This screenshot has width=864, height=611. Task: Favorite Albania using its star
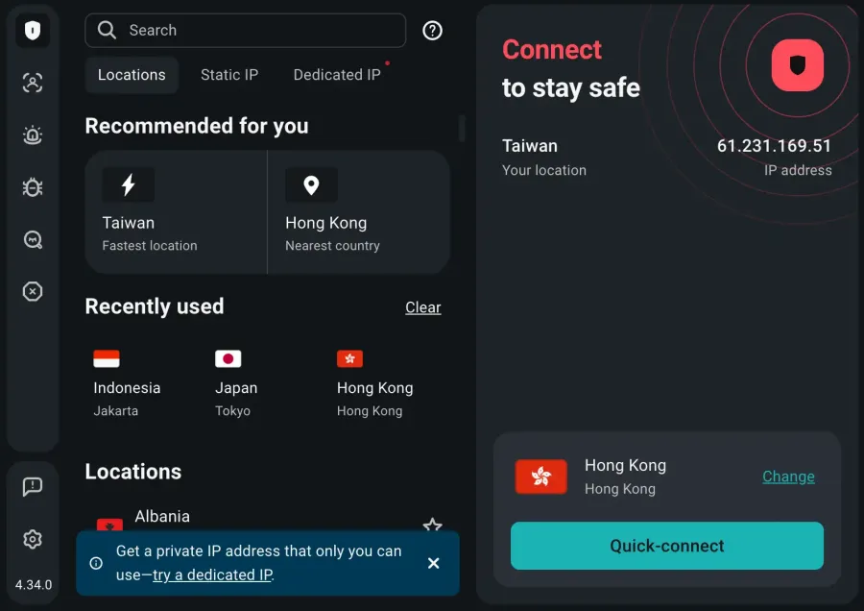tap(432, 525)
